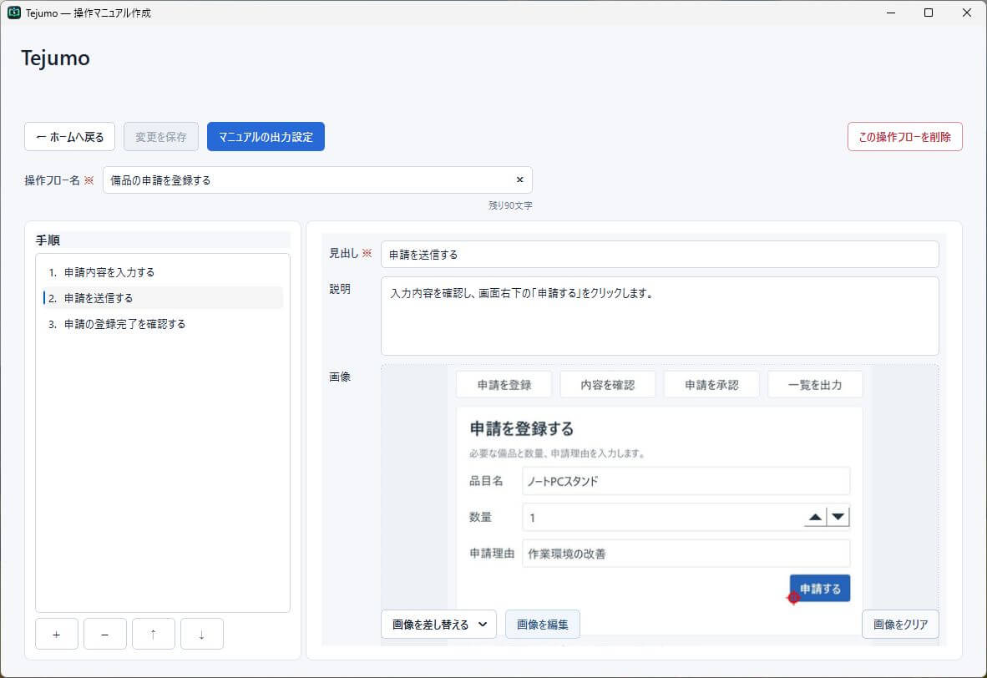Screen dimensions: 987x678
Task: Remove the selected step with the − button
Action: coord(105,634)
